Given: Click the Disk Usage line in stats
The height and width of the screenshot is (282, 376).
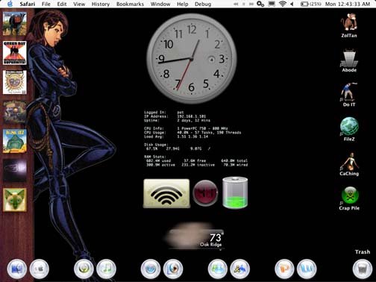Looking at the screenshot, I should (x=156, y=145).
